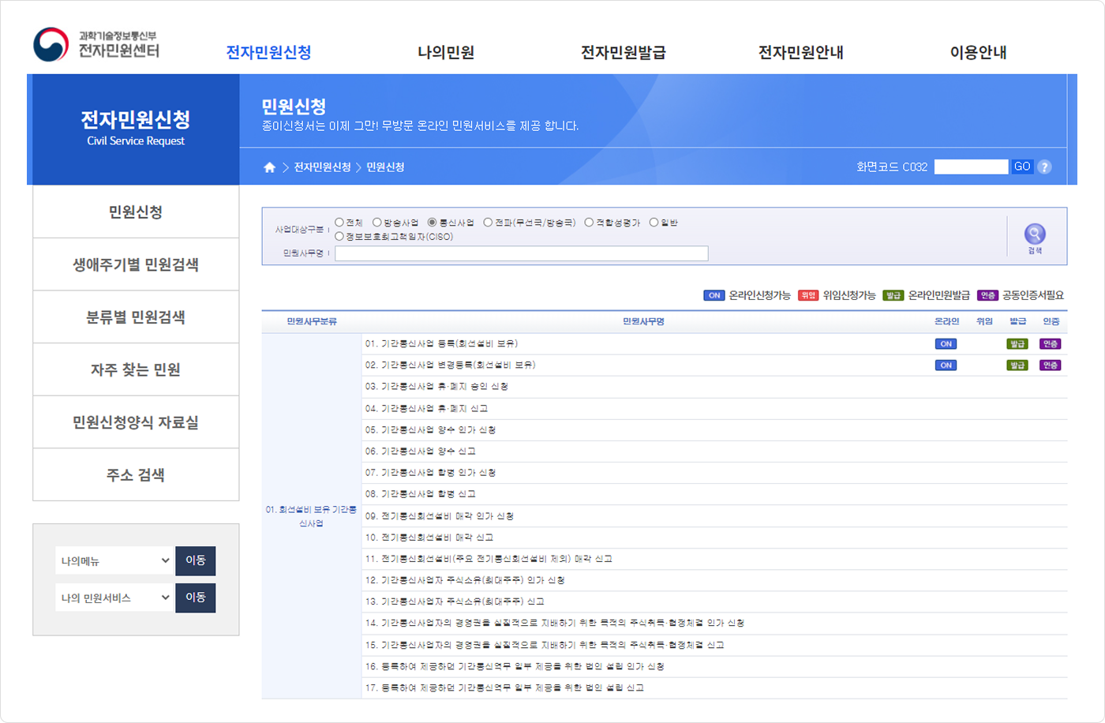Click the 발급 badge for 기간통신사업 변경등록
Screen dimensions: 1105x723
pyautogui.click(x=1017, y=365)
